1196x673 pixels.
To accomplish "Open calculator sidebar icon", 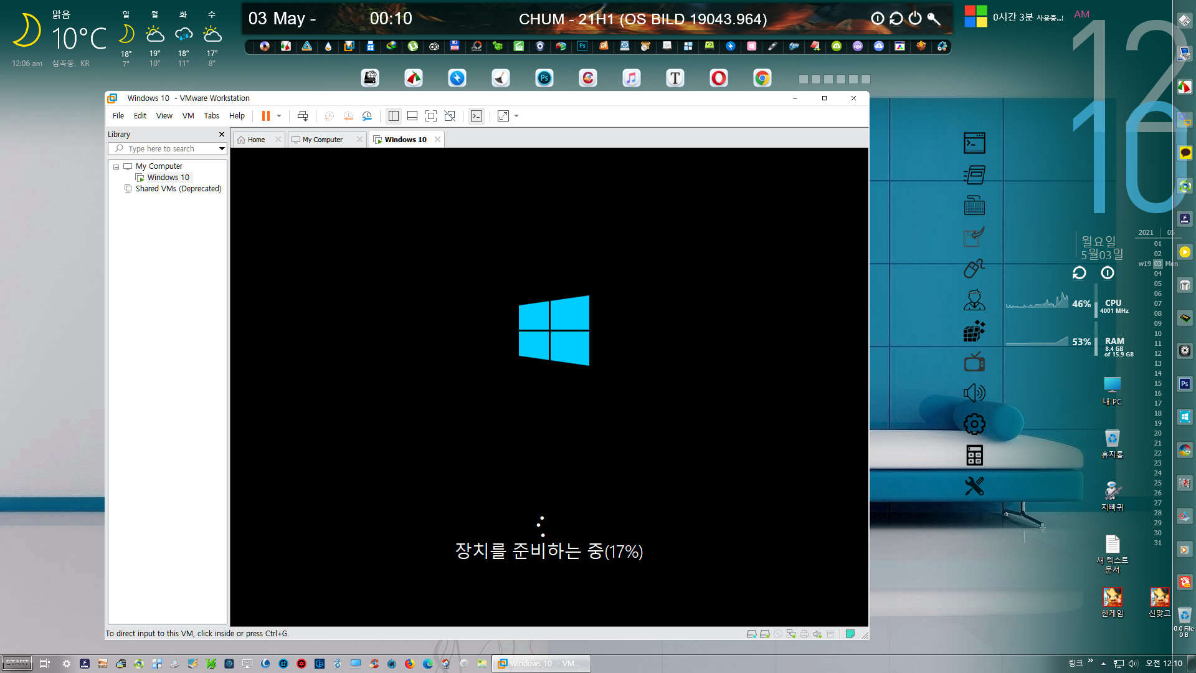I will tap(974, 456).
